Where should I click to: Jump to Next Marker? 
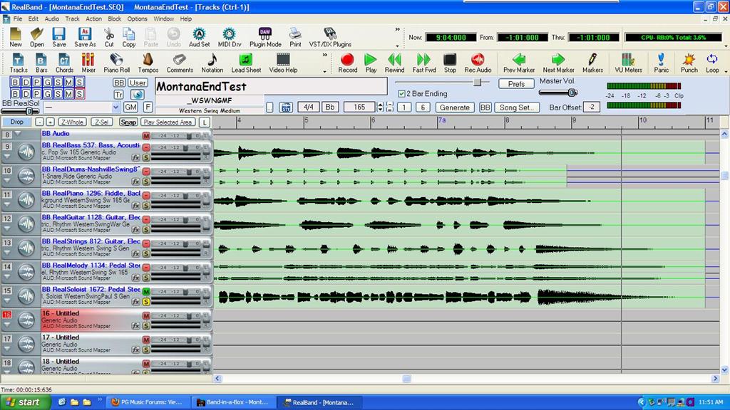click(x=558, y=63)
